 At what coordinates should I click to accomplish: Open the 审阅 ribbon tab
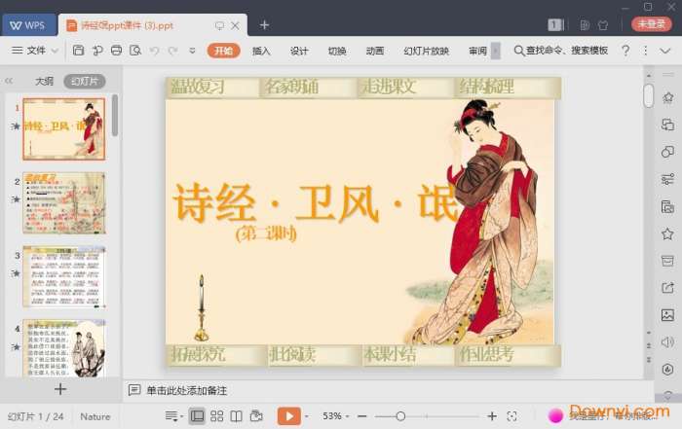[477, 51]
